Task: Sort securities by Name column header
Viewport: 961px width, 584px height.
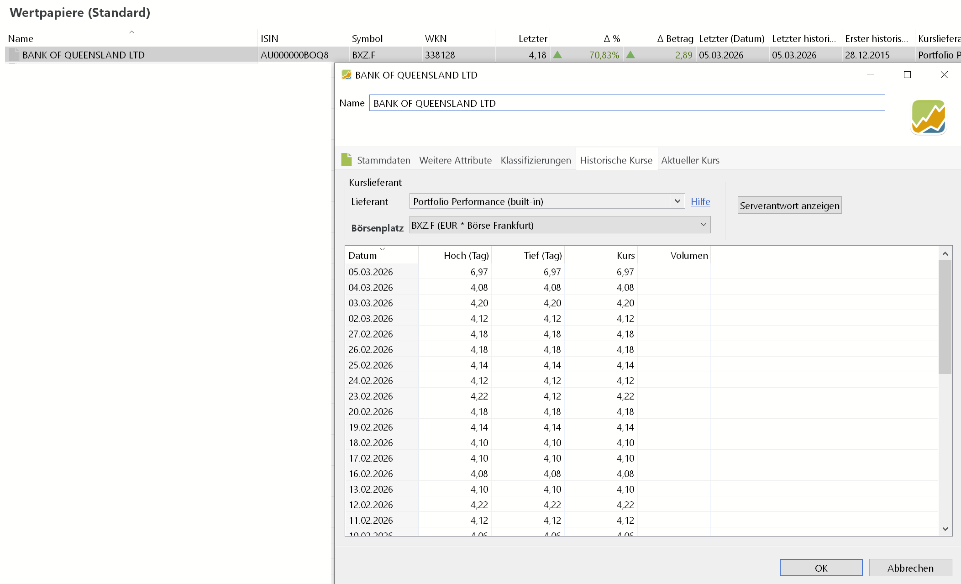Action: (x=21, y=39)
